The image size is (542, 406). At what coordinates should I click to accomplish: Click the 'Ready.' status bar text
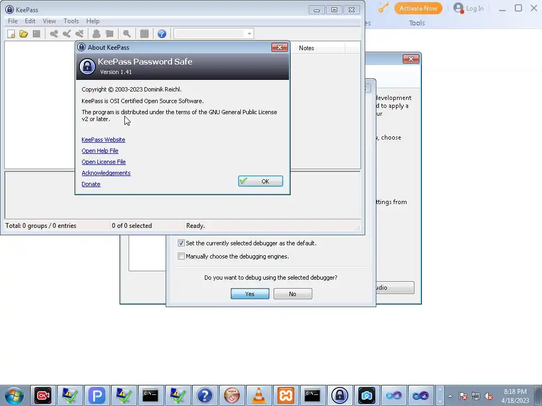[195, 226]
